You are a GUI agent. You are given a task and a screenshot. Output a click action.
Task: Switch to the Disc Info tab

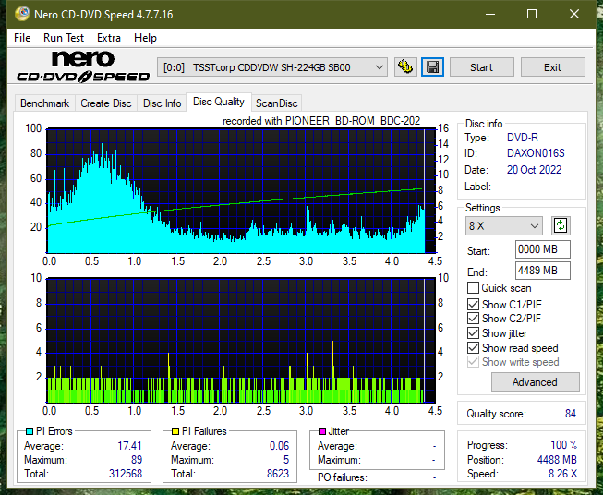[x=162, y=103]
